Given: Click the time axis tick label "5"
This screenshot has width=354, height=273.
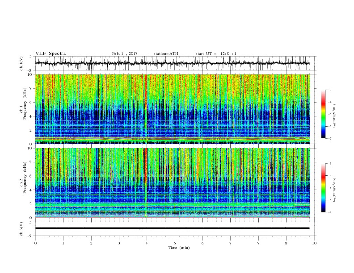Looking at the screenshot, I should pos(175,243).
